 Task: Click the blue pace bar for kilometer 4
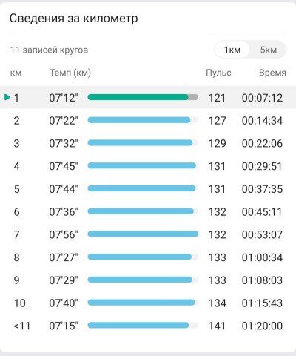[142, 165]
